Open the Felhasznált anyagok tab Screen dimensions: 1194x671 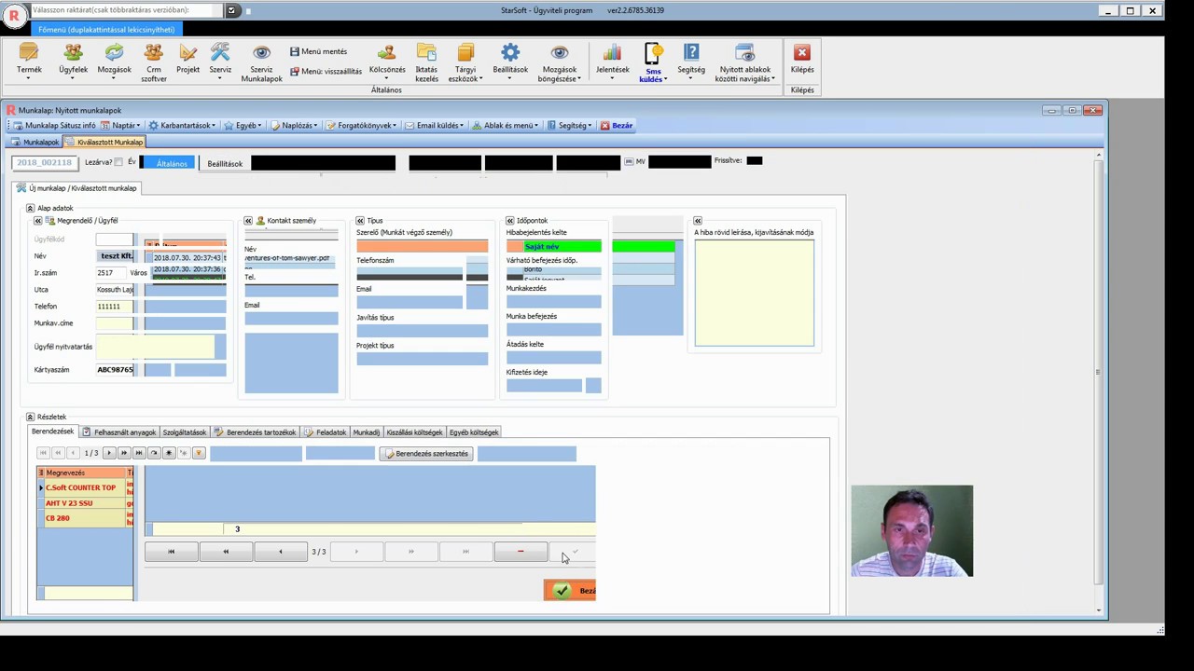pos(118,432)
